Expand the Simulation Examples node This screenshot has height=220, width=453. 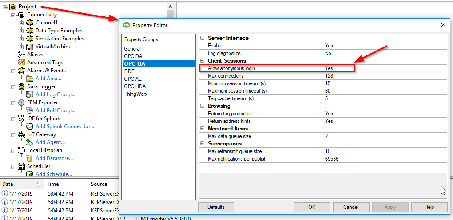(21, 39)
